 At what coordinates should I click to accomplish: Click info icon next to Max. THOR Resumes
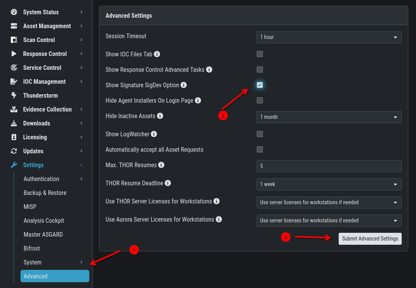[x=161, y=165]
